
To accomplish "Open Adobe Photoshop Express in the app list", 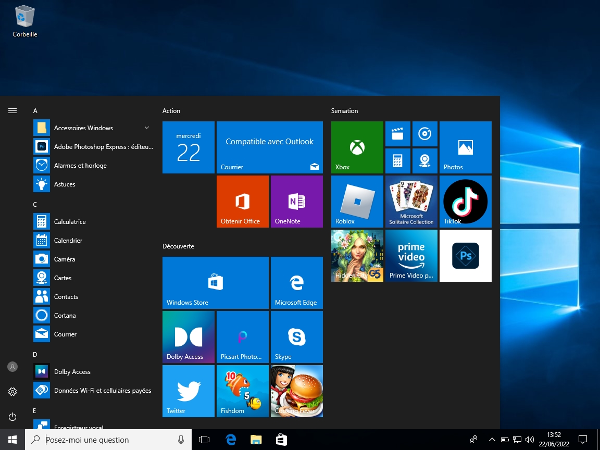I will tap(93, 146).
